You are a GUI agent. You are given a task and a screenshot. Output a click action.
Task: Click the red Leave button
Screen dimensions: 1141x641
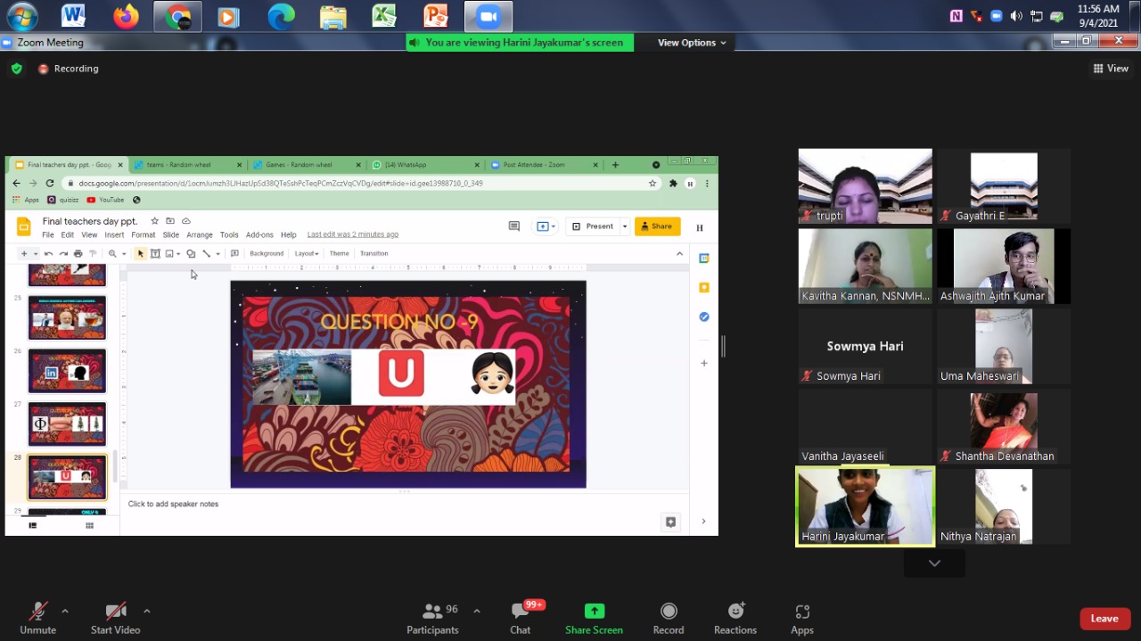(1104, 619)
